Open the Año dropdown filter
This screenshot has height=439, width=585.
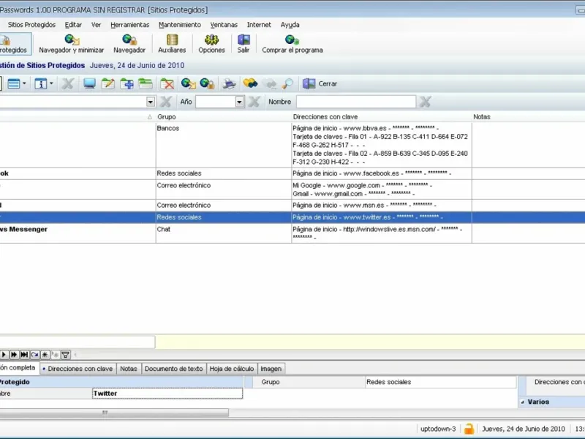239,102
